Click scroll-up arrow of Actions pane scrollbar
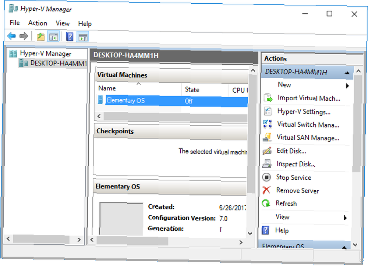368x266 pixels. (358, 71)
